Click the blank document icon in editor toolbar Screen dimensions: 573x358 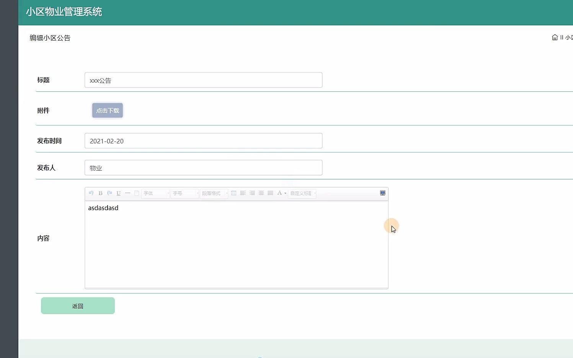[x=137, y=193]
